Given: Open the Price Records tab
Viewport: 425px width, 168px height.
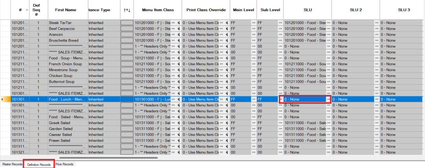Looking at the screenshot, I should (64, 164).
